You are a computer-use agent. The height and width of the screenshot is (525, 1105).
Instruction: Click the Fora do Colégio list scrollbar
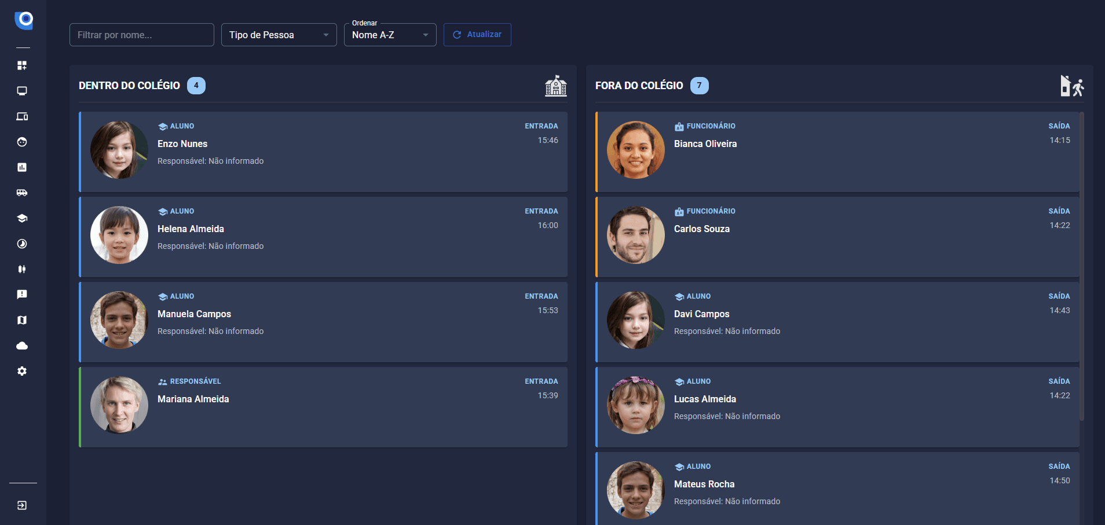[1082, 266]
